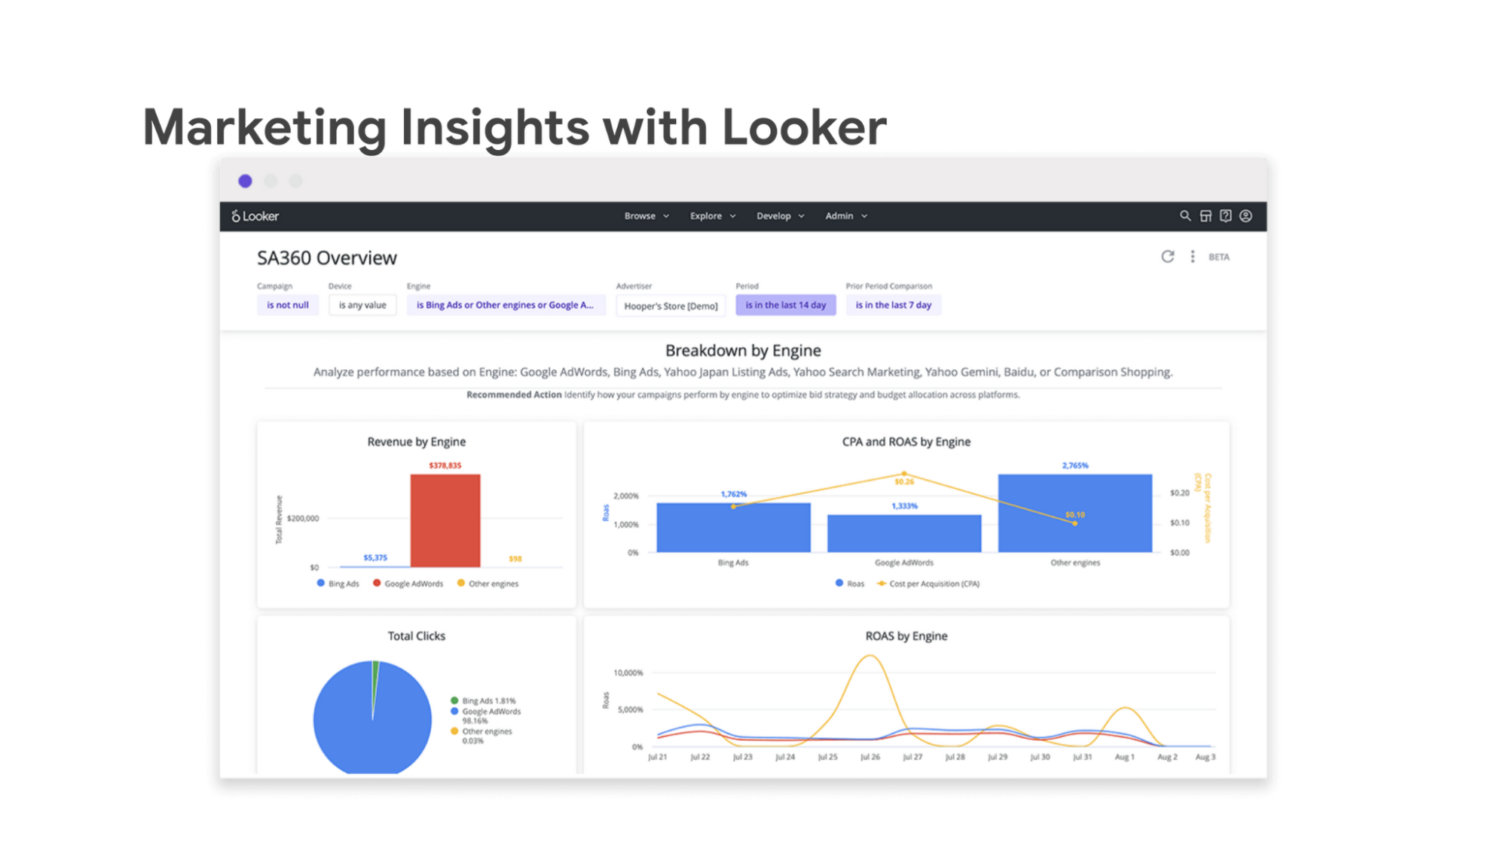Viewport: 1507px width, 848px height.
Task: Toggle the Campaign filter is not null
Action: click(285, 304)
